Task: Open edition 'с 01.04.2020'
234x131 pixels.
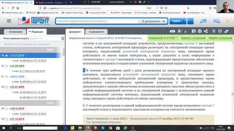Action: pyautogui.click(x=17, y=66)
